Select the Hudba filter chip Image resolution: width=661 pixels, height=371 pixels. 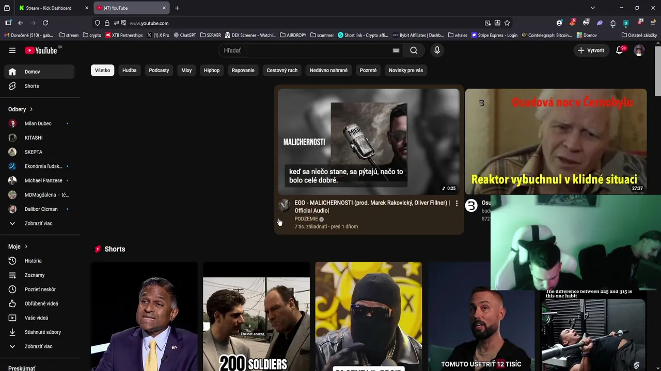tap(130, 70)
